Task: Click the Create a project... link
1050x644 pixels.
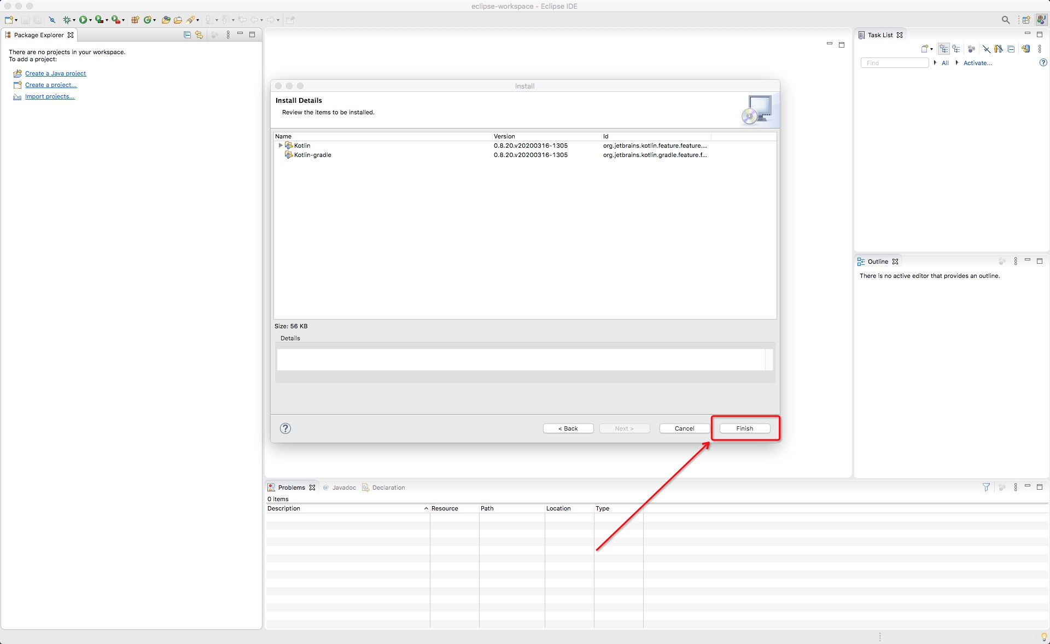Action: tap(51, 85)
